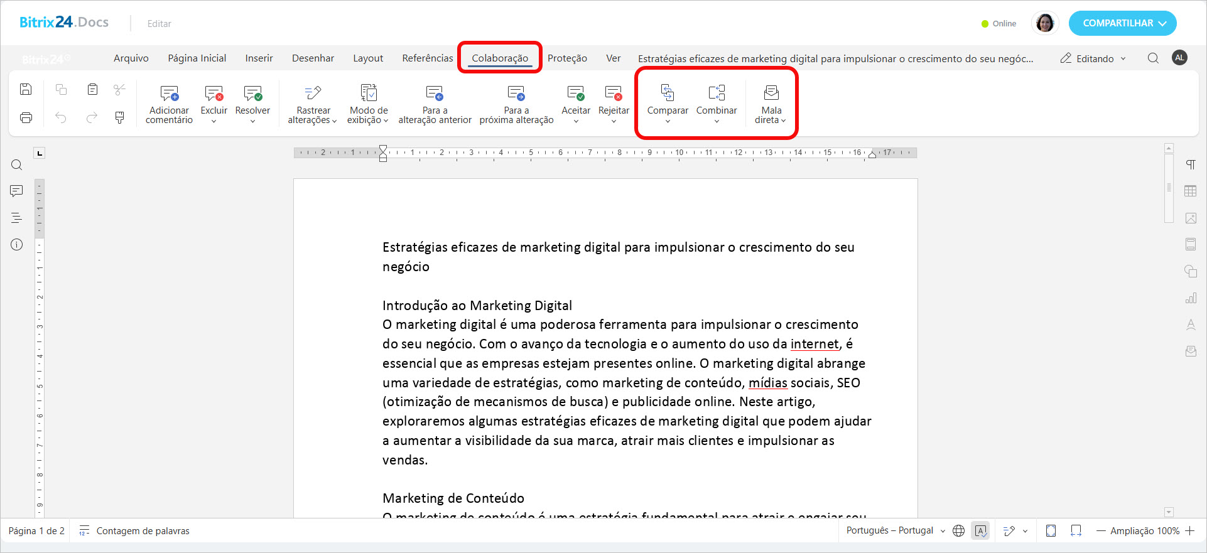Toggle Rastrear alterações tracking
Viewport: 1207px width, 553px height.
[313, 94]
